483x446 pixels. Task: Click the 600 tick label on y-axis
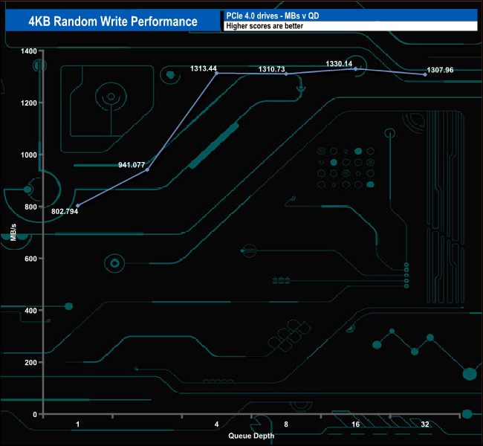point(30,258)
